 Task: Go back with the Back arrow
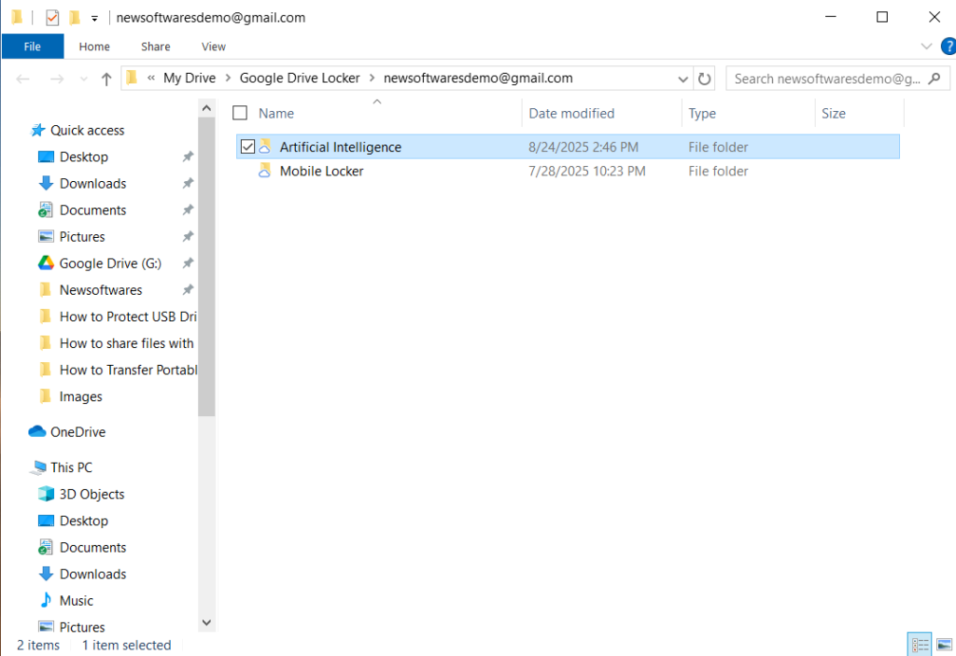point(23,78)
